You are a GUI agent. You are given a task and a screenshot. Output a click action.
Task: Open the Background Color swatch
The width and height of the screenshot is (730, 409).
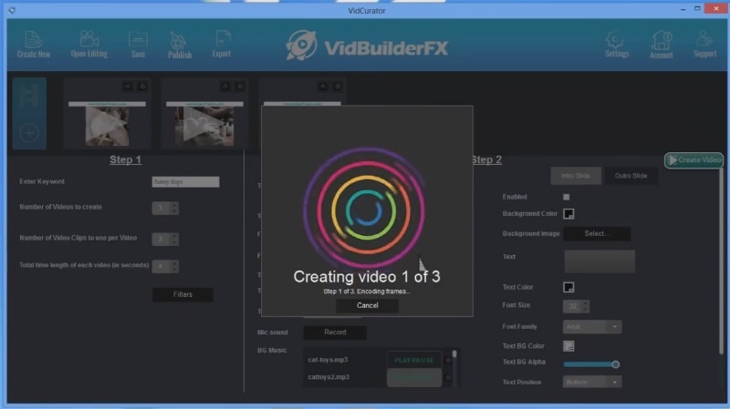pyautogui.click(x=568, y=214)
